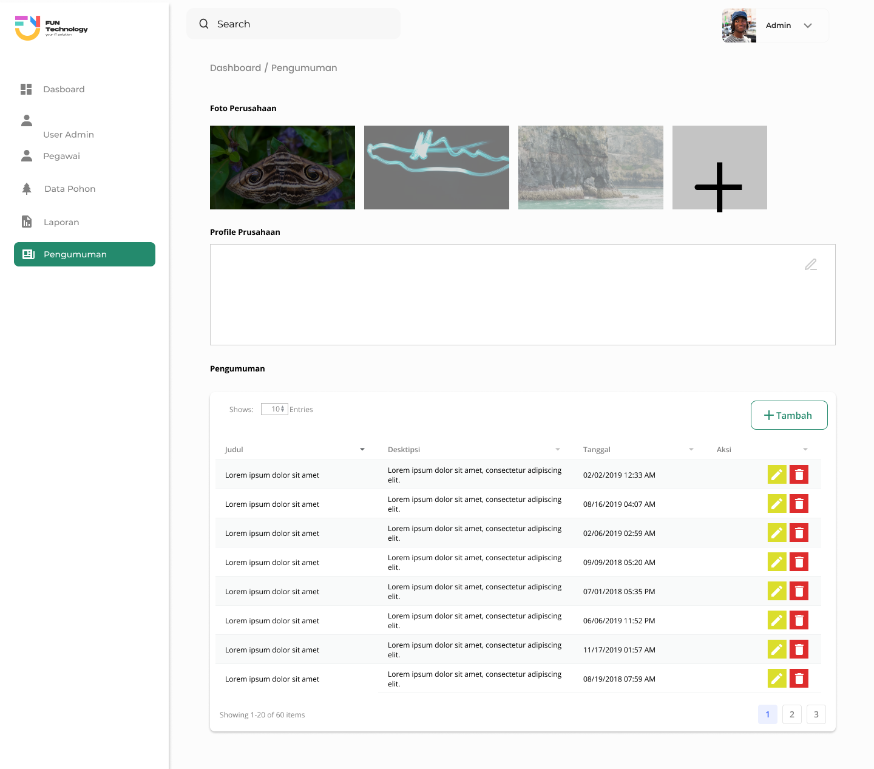Expand the Admin account dropdown chevron
This screenshot has width=874, height=769.
point(808,25)
